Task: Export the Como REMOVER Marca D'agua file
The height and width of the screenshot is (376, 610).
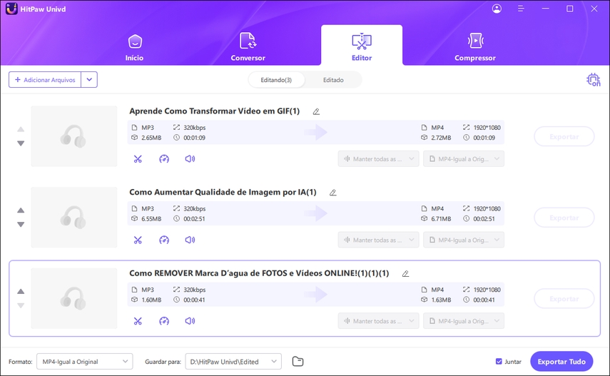Action: pos(564,298)
